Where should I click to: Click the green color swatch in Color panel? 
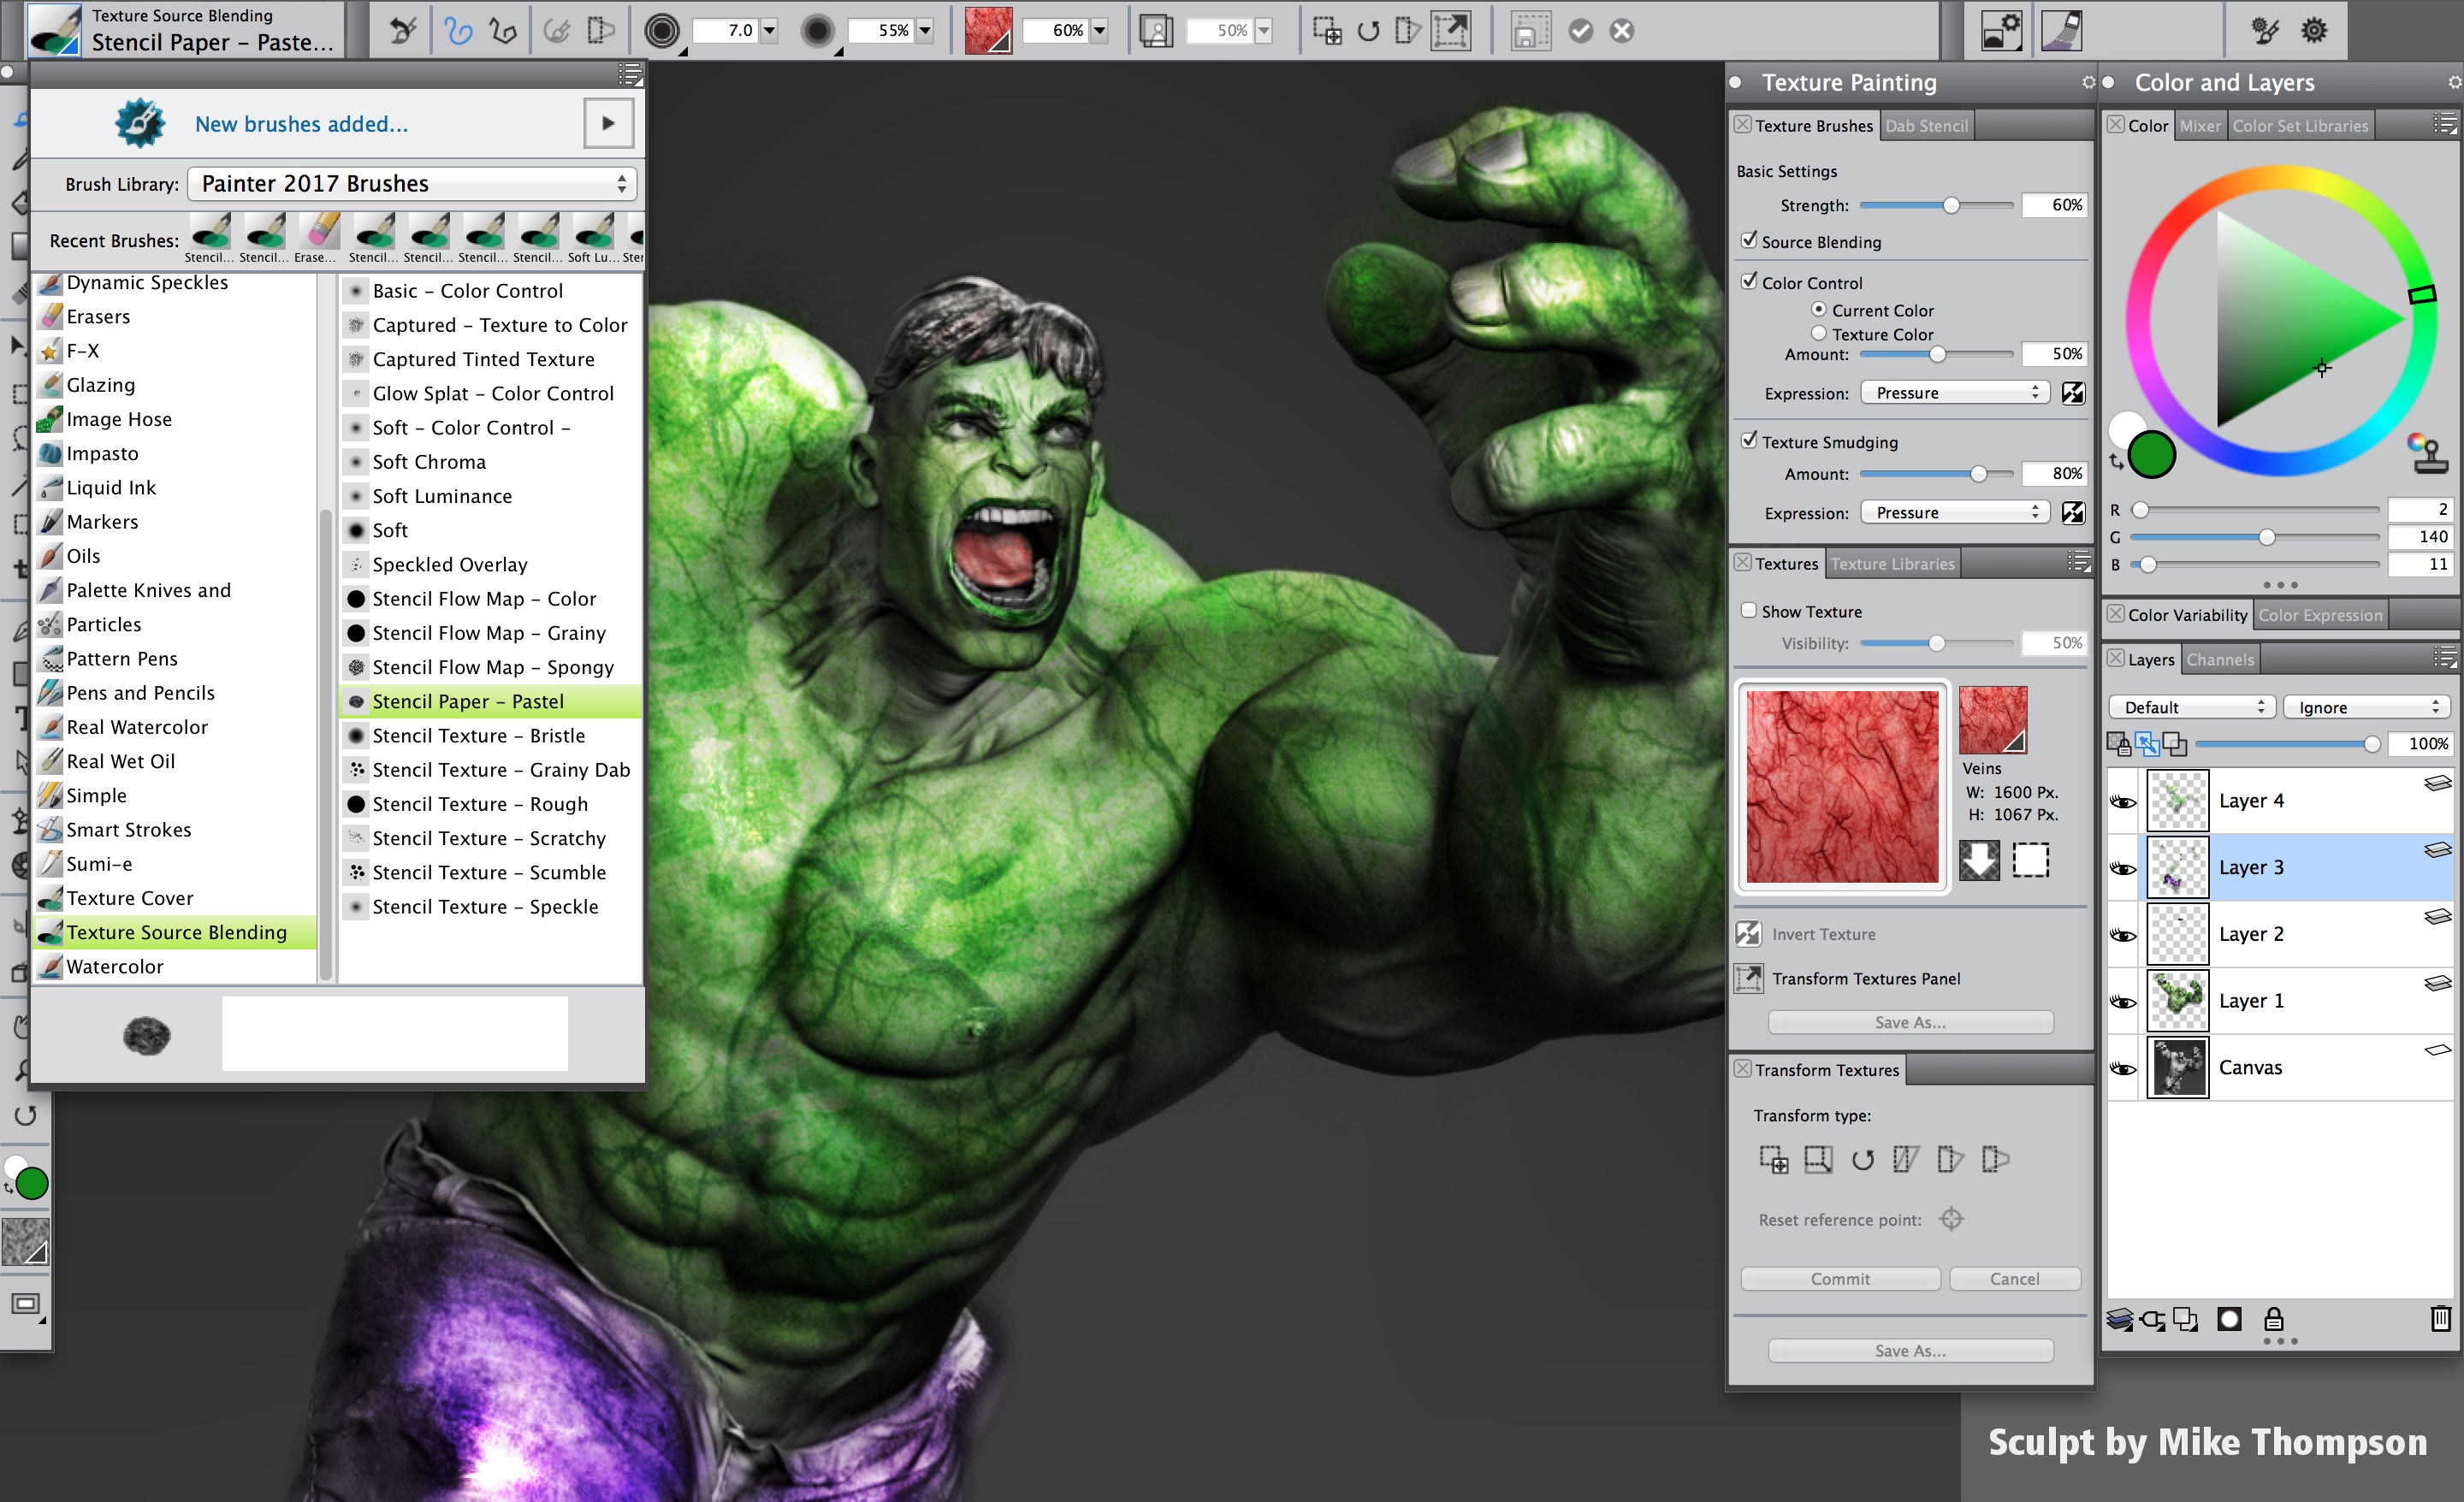point(2153,454)
